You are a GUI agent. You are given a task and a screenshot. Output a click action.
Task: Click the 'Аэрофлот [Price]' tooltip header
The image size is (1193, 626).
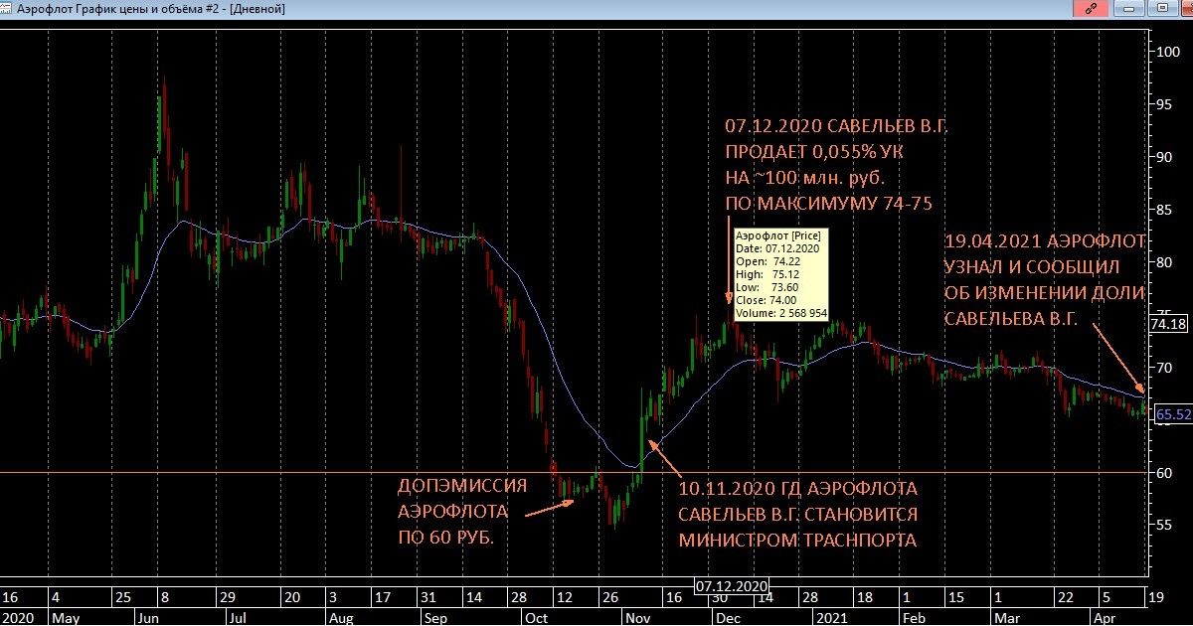tap(778, 235)
